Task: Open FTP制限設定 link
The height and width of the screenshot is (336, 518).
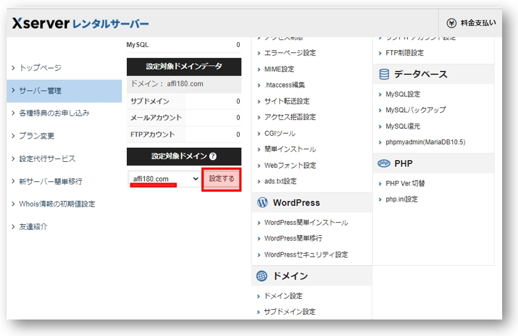Action: click(405, 53)
